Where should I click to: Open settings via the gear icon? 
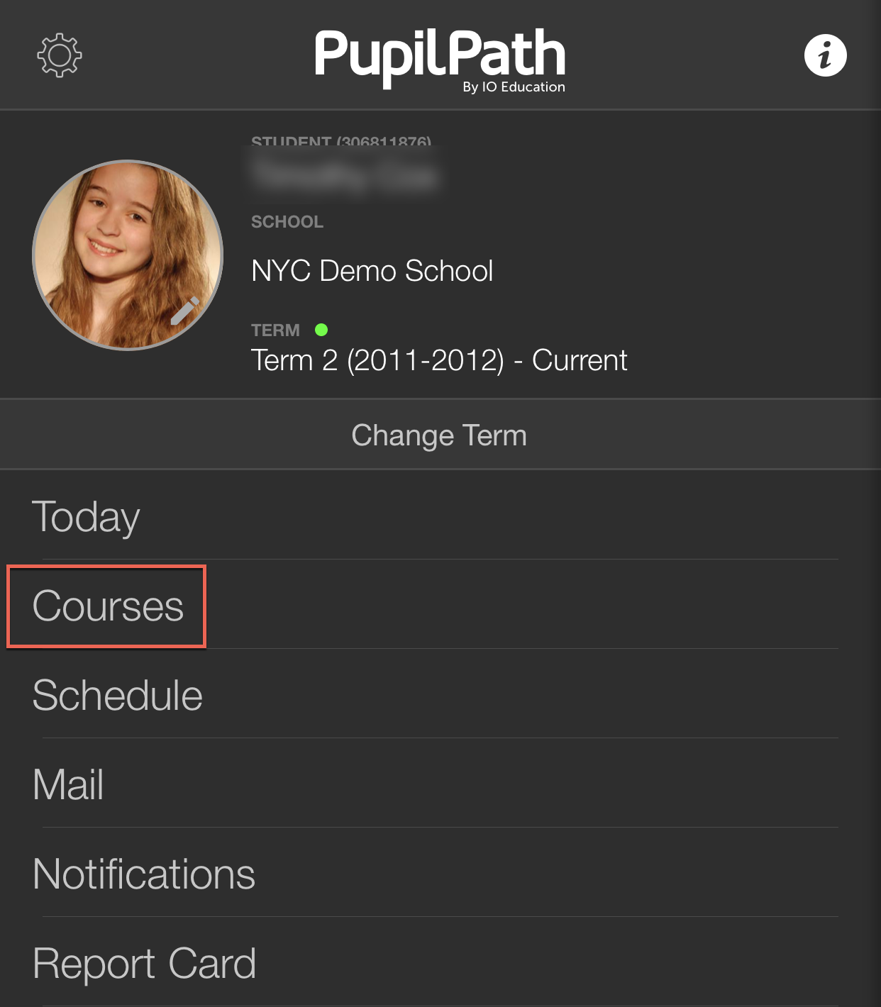[60, 55]
